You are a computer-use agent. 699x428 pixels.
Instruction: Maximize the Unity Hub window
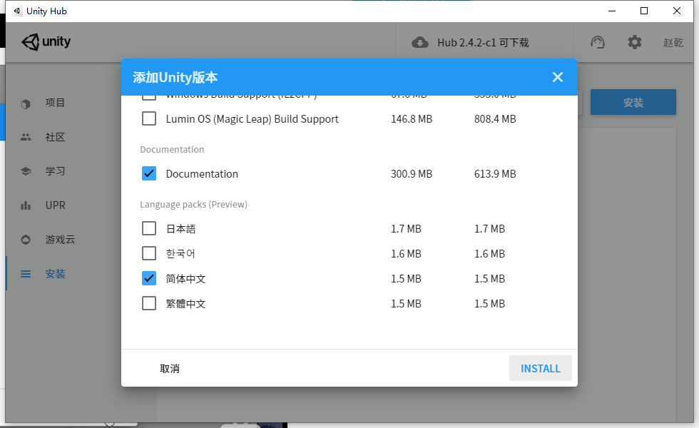643,11
